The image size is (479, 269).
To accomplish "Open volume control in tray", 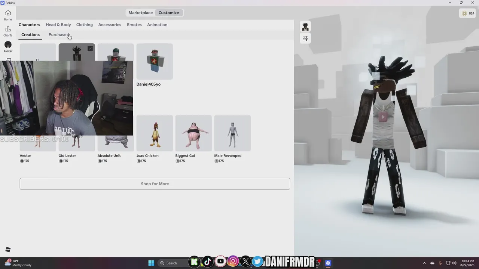I will (454, 263).
